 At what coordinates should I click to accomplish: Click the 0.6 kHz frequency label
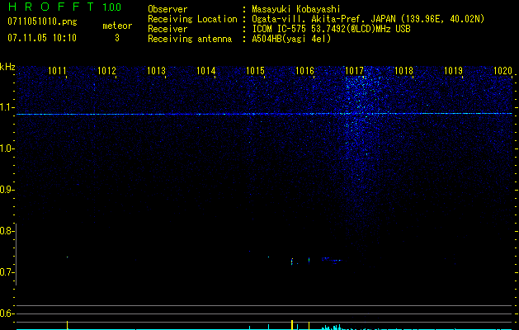(x=6, y=313)
